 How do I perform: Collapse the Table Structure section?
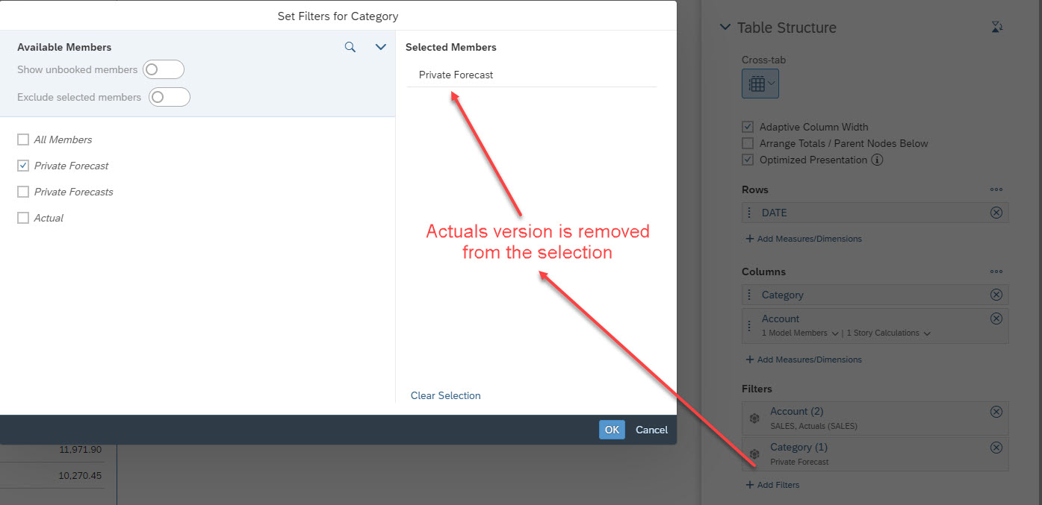pos(724,28)
